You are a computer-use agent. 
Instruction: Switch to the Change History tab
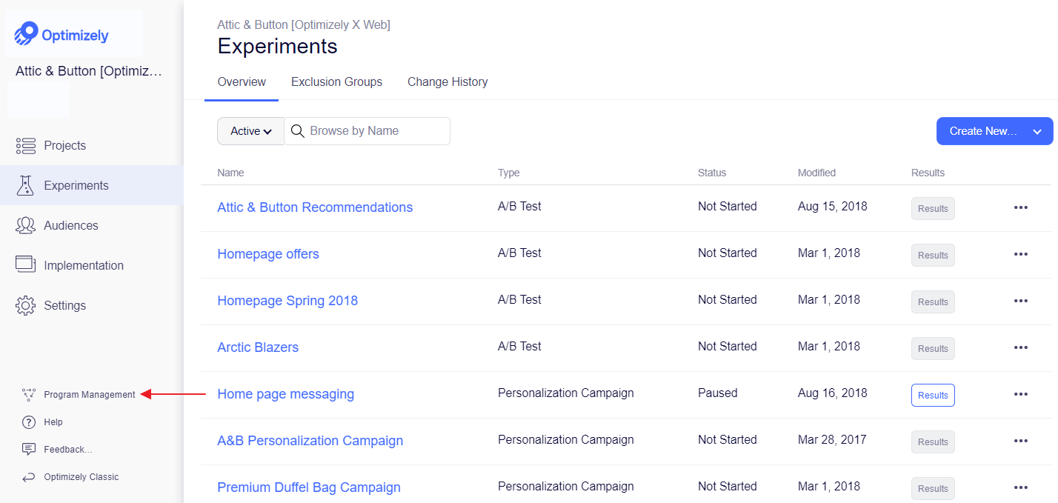point(448,82)
